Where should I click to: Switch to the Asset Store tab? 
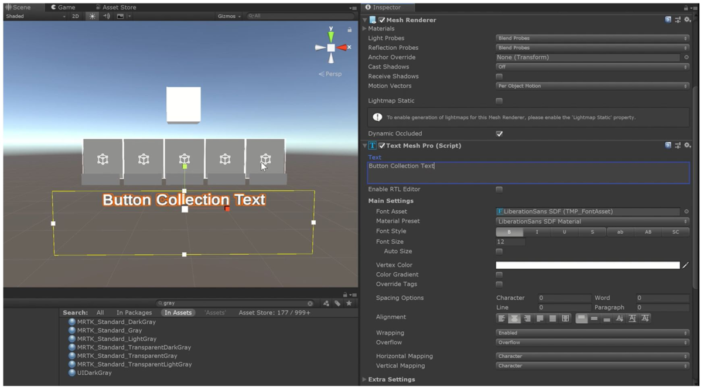115,8
